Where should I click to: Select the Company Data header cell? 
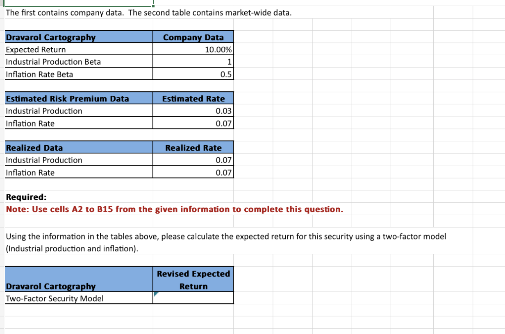pos(193,37)
